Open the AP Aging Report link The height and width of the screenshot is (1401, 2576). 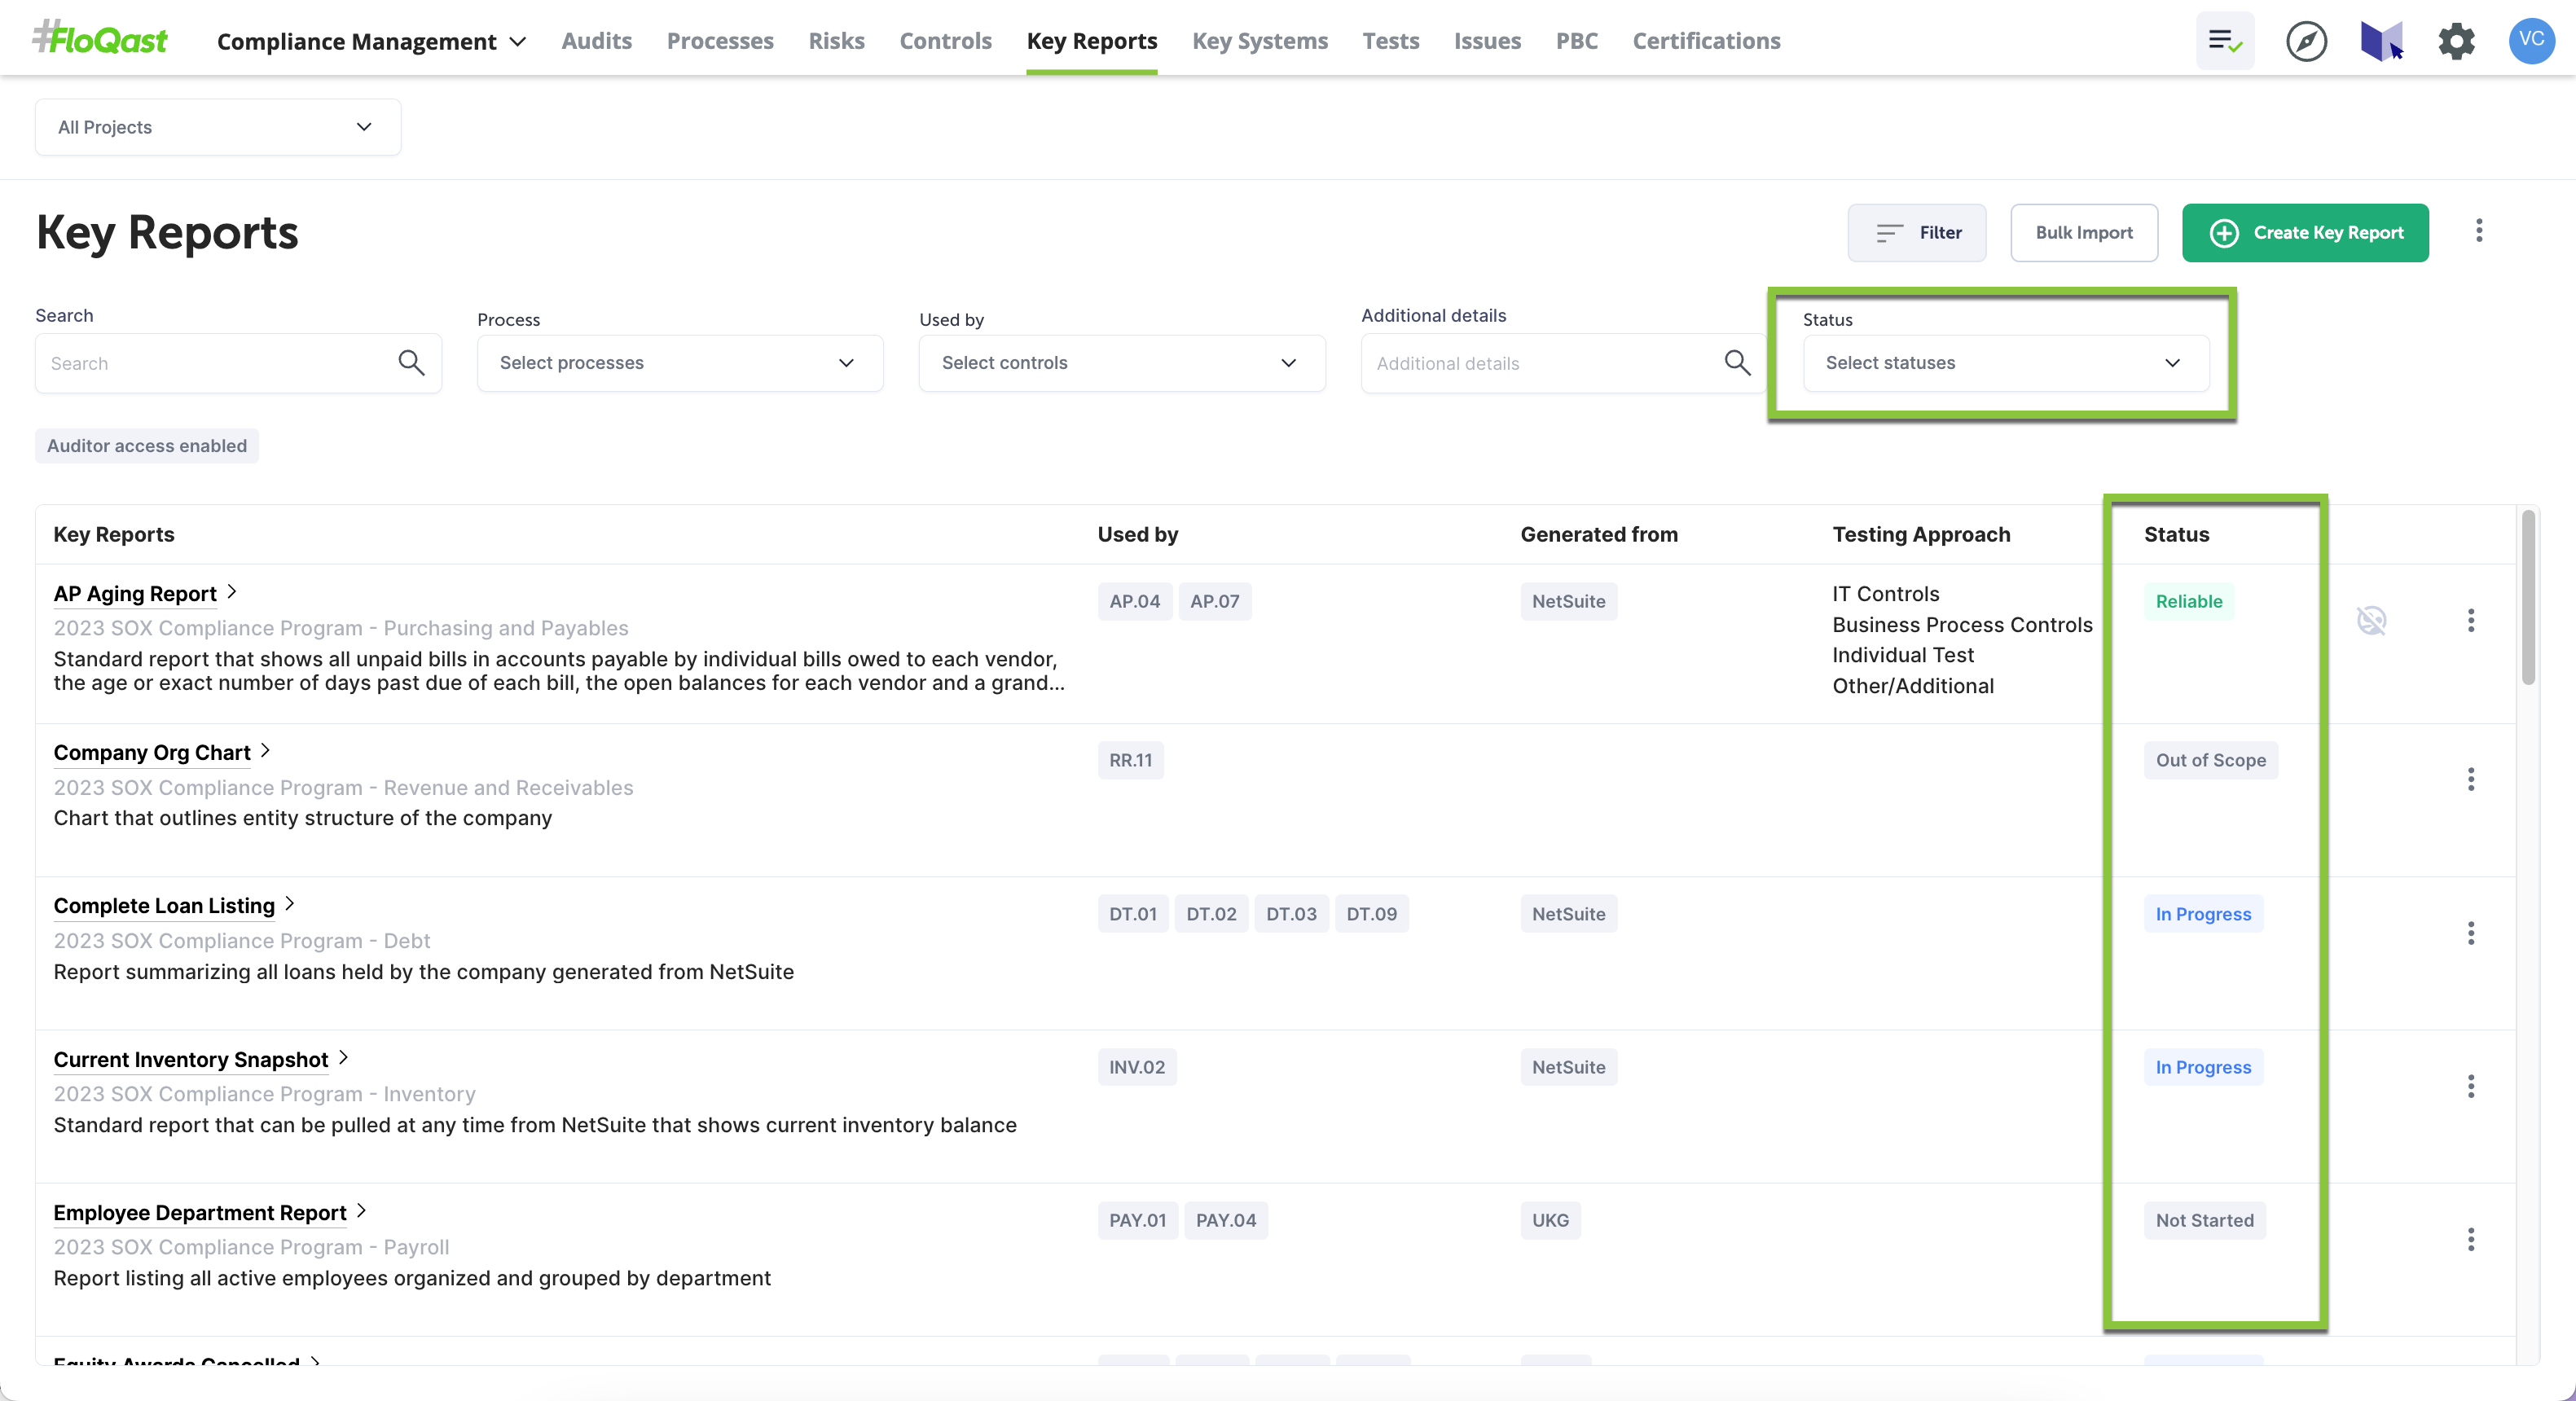[x=135, y=594]
